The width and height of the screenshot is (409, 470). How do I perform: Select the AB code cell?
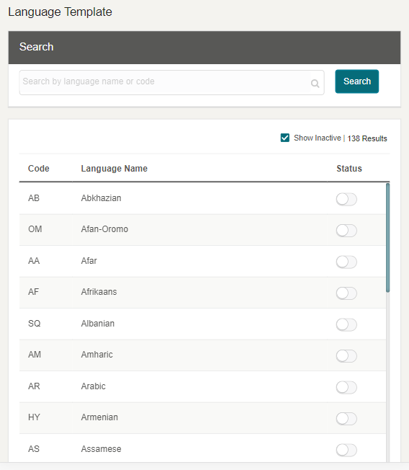click(34, 198)
